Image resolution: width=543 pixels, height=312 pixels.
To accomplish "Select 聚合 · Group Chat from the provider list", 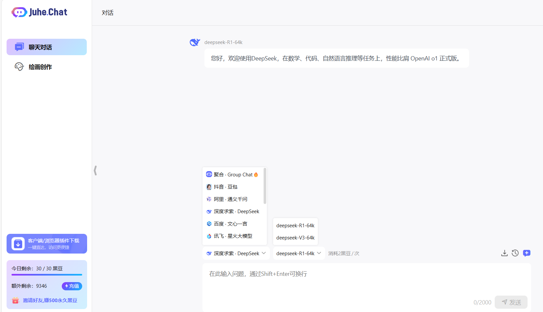I will tap(233, 174).
